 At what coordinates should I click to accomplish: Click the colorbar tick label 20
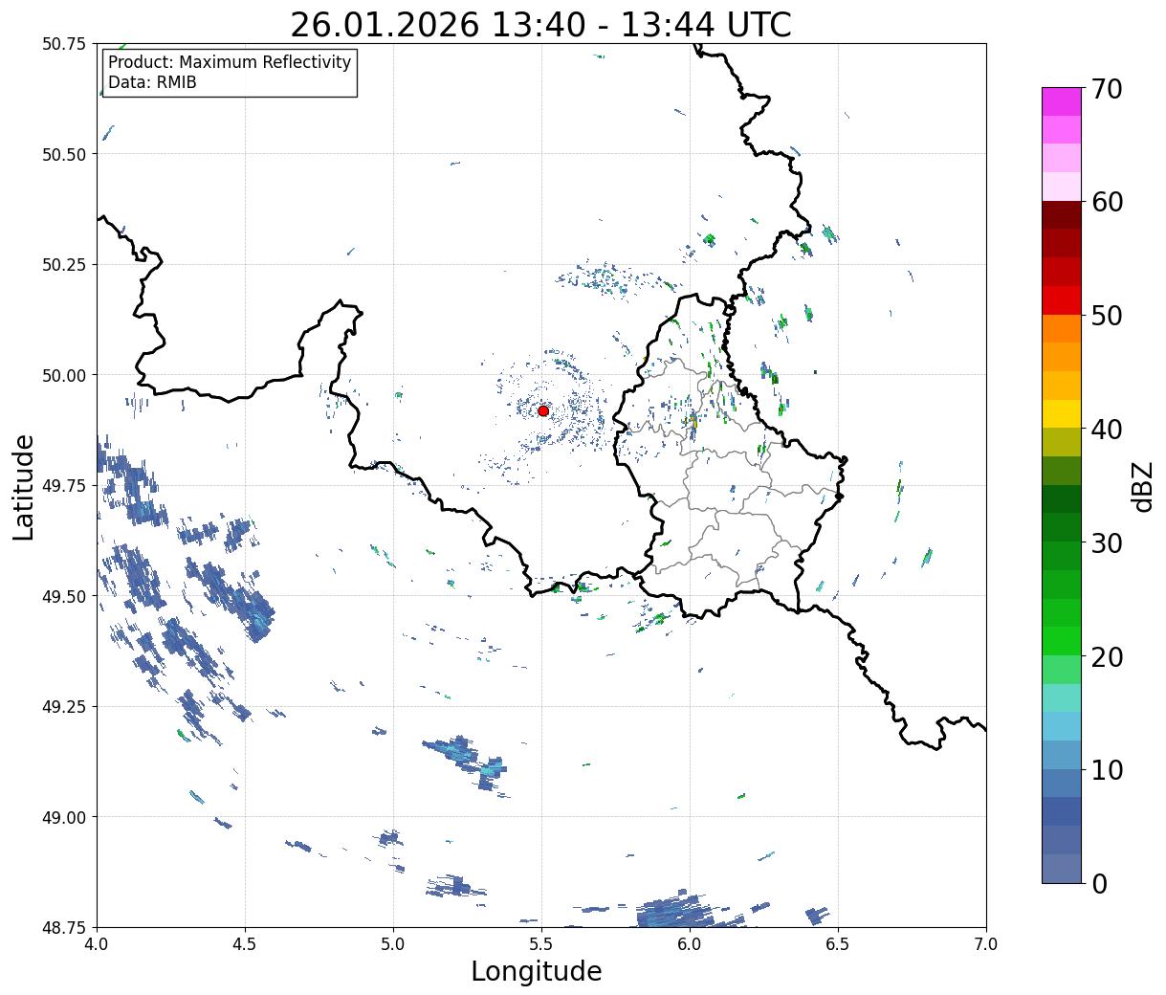pos(1106,656)
